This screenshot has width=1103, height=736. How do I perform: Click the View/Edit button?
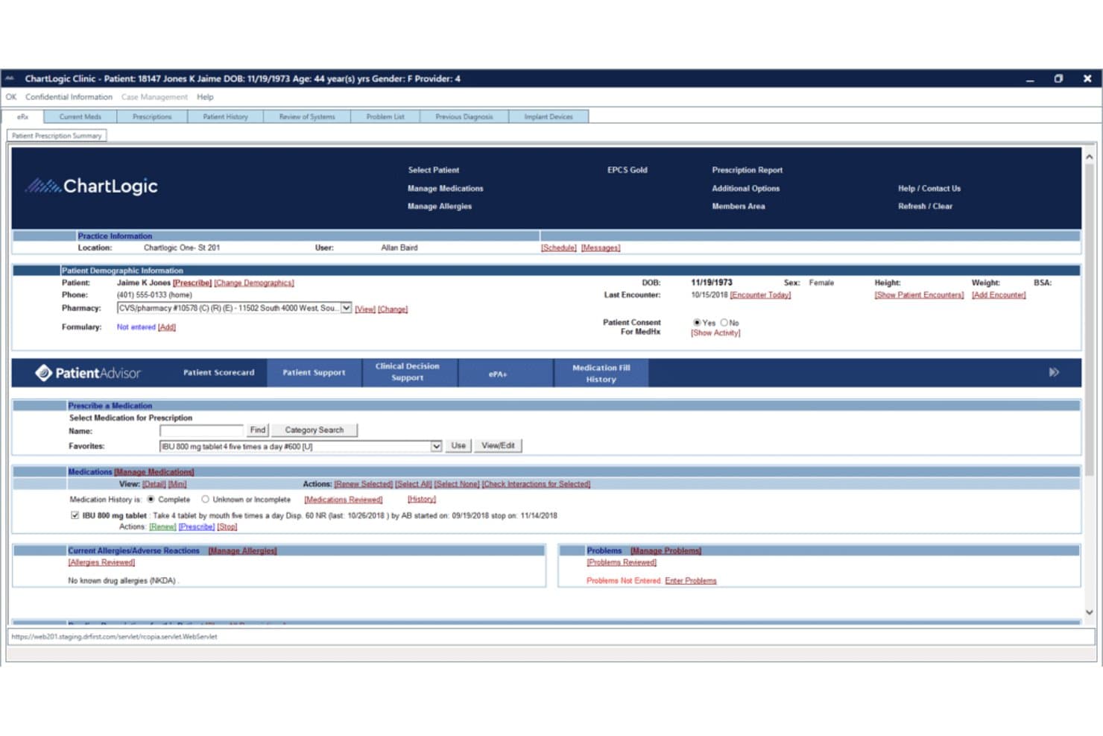pos(498,446)
